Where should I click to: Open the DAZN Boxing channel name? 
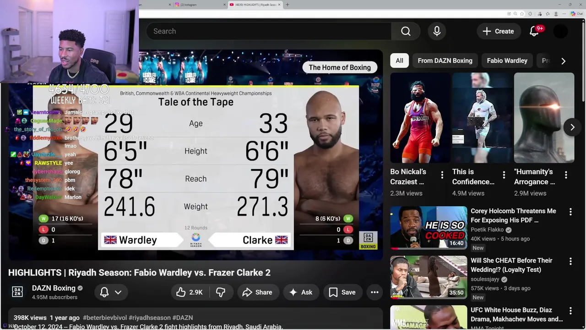pos(54,288)
